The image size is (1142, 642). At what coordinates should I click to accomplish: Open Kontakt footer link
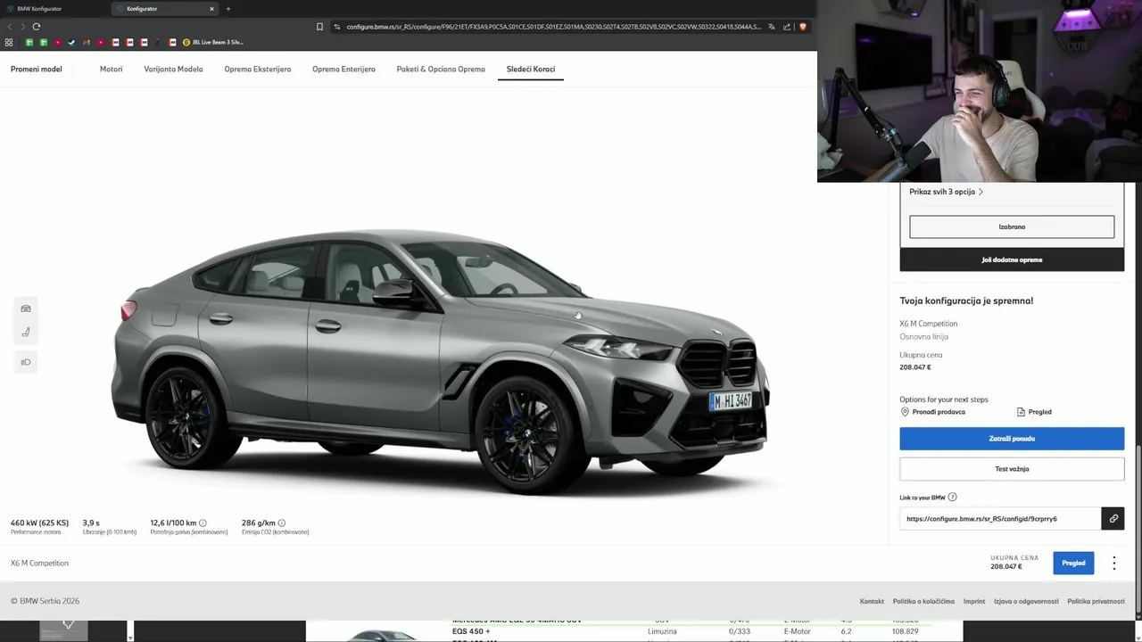coord(872,601)
